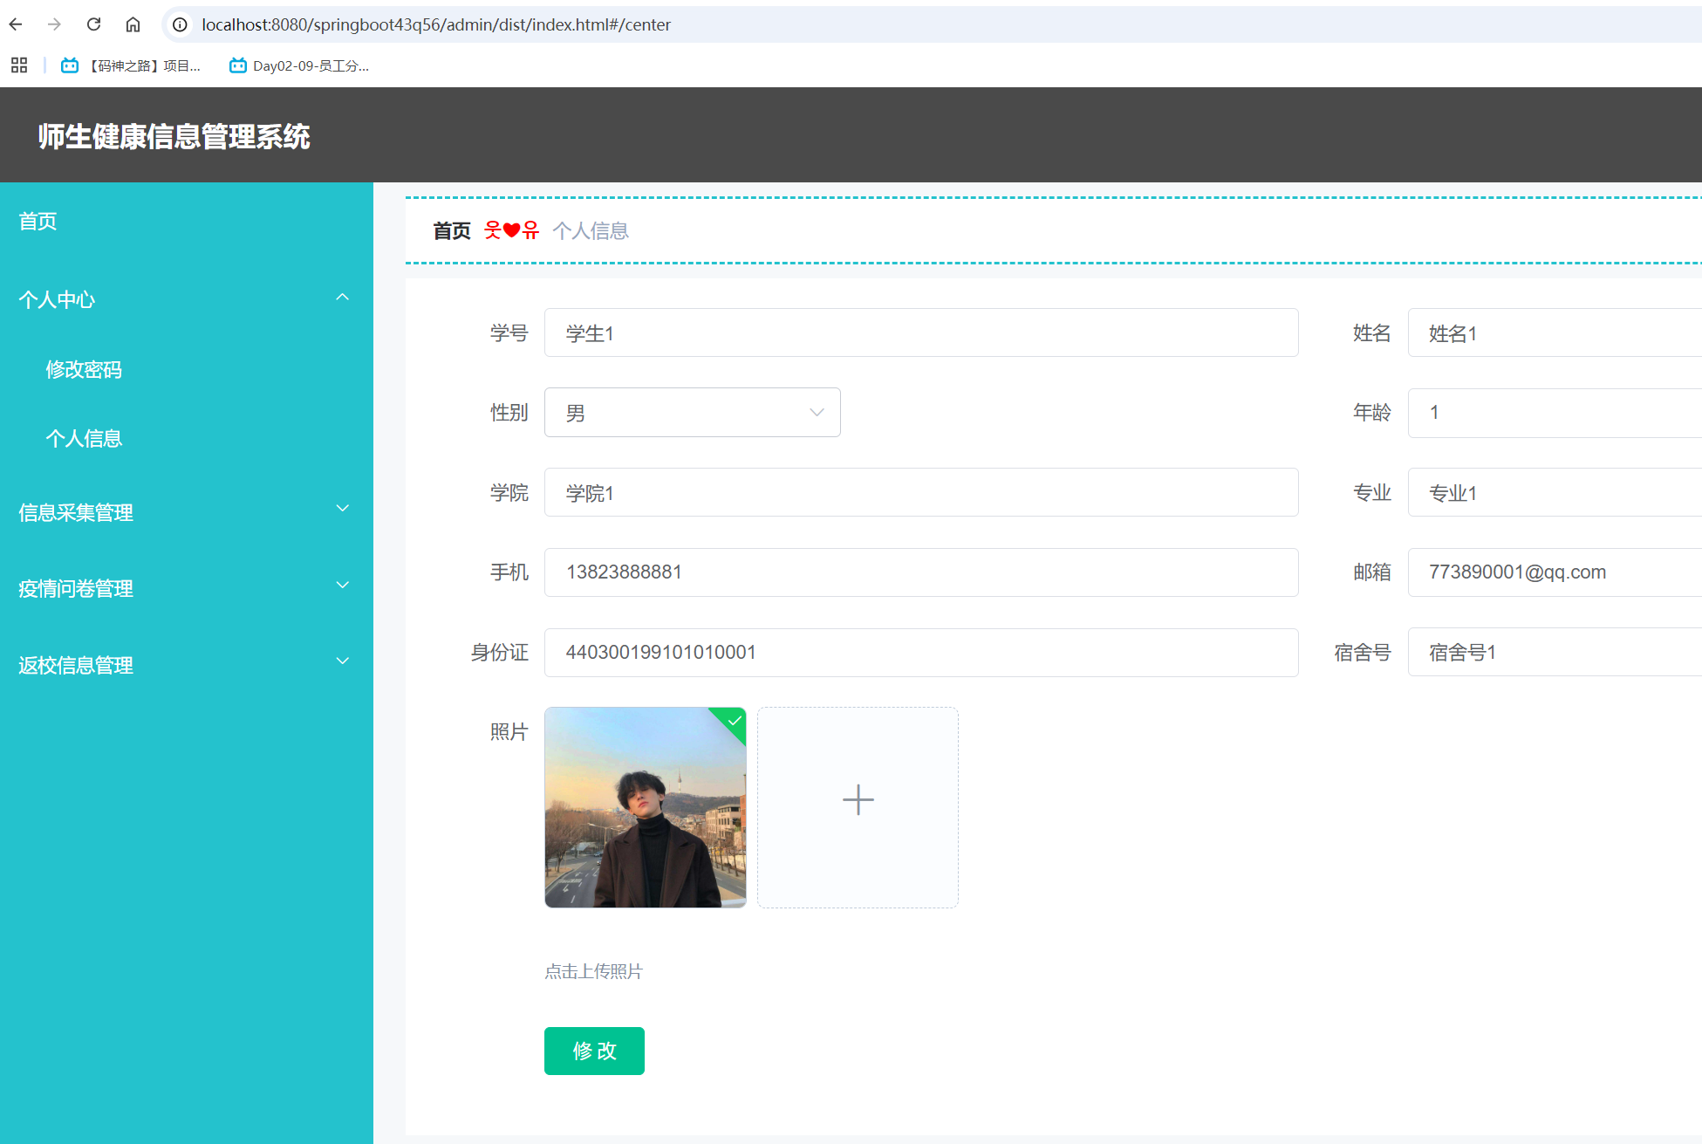Click inside the 手机 phone input field
The width and height of the screenshot is (1702, 1144).
[920, 572]
